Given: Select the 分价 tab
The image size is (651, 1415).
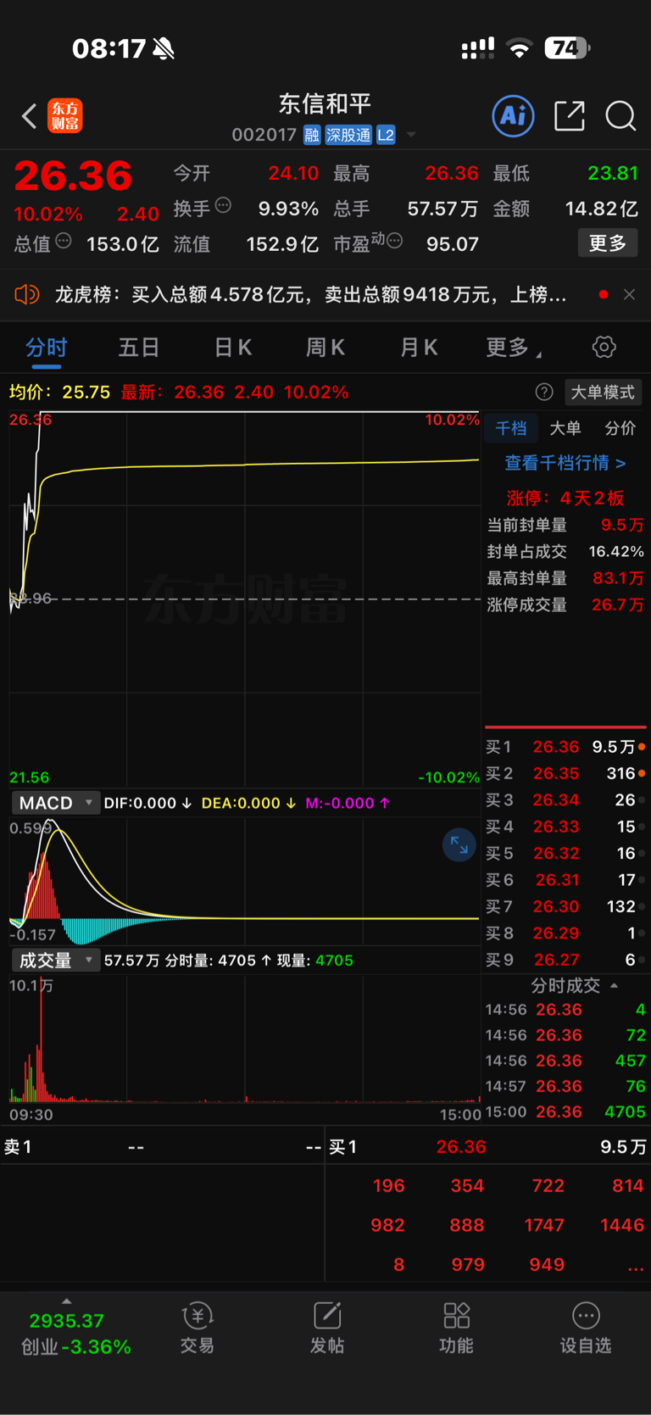Looking at the screenshot, I should pos(620,428).
